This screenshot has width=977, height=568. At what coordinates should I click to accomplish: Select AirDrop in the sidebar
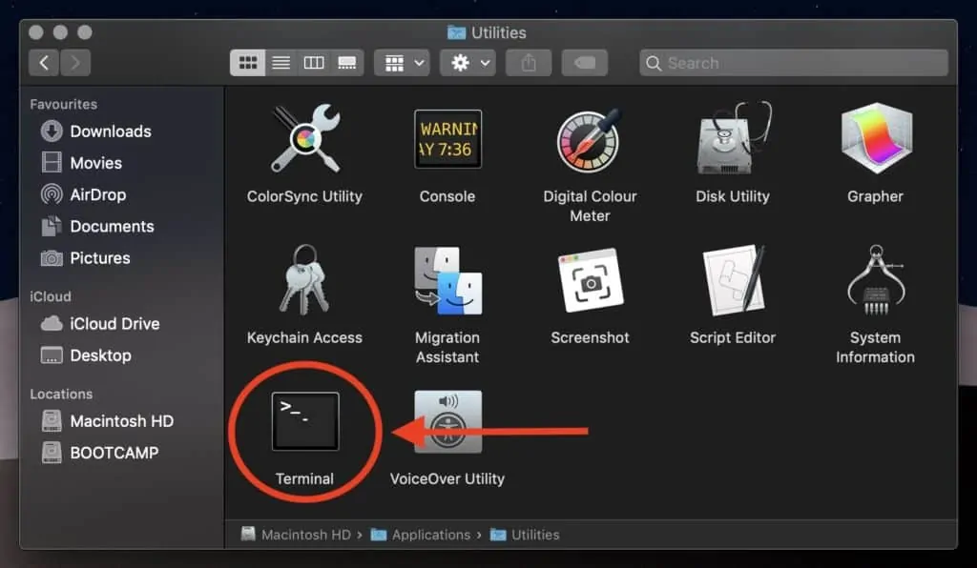[84, 194]
